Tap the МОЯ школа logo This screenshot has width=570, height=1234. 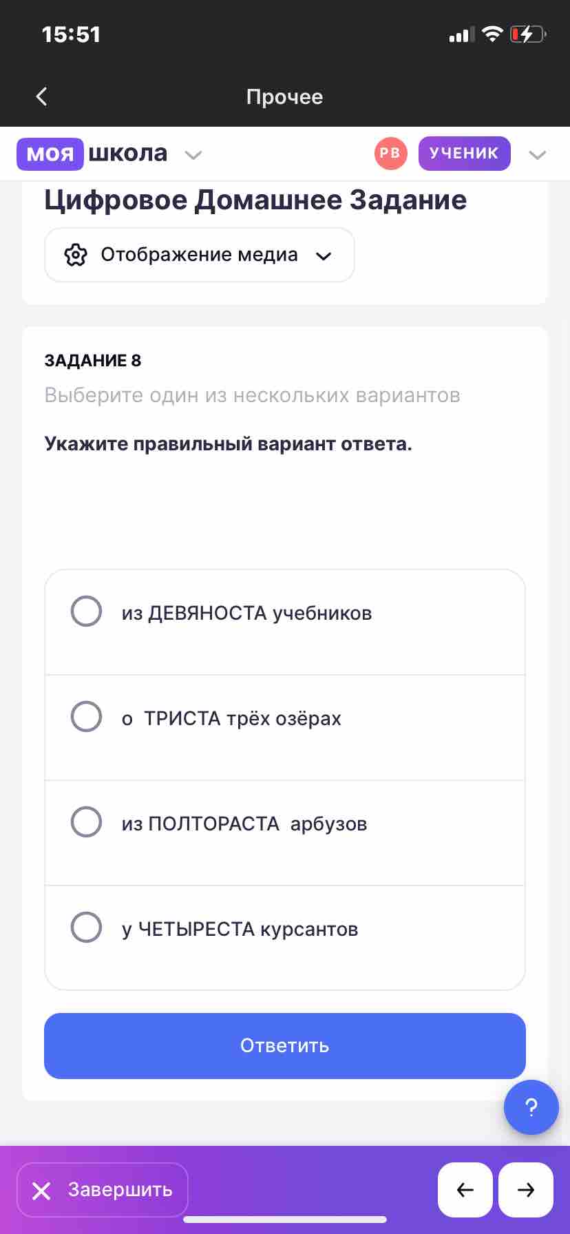click(x=92, y=154)
